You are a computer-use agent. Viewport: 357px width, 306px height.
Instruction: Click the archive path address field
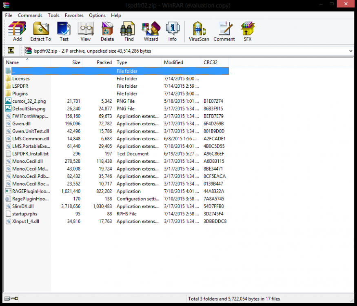click(189, 51)
